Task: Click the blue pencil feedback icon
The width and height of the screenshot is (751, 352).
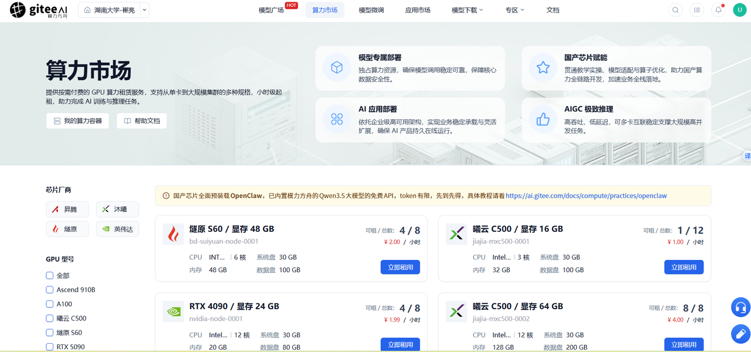Action: [740, 334]
